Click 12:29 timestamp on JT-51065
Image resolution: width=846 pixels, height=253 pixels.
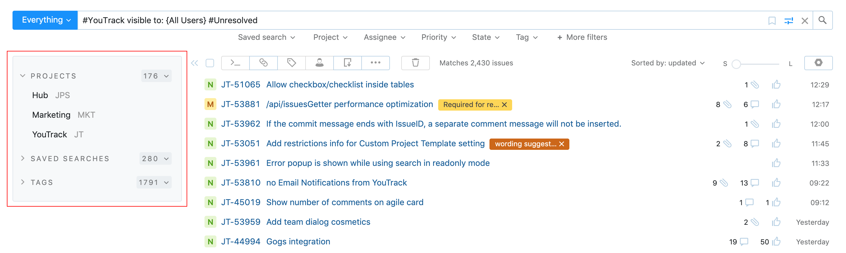[819, 85]
